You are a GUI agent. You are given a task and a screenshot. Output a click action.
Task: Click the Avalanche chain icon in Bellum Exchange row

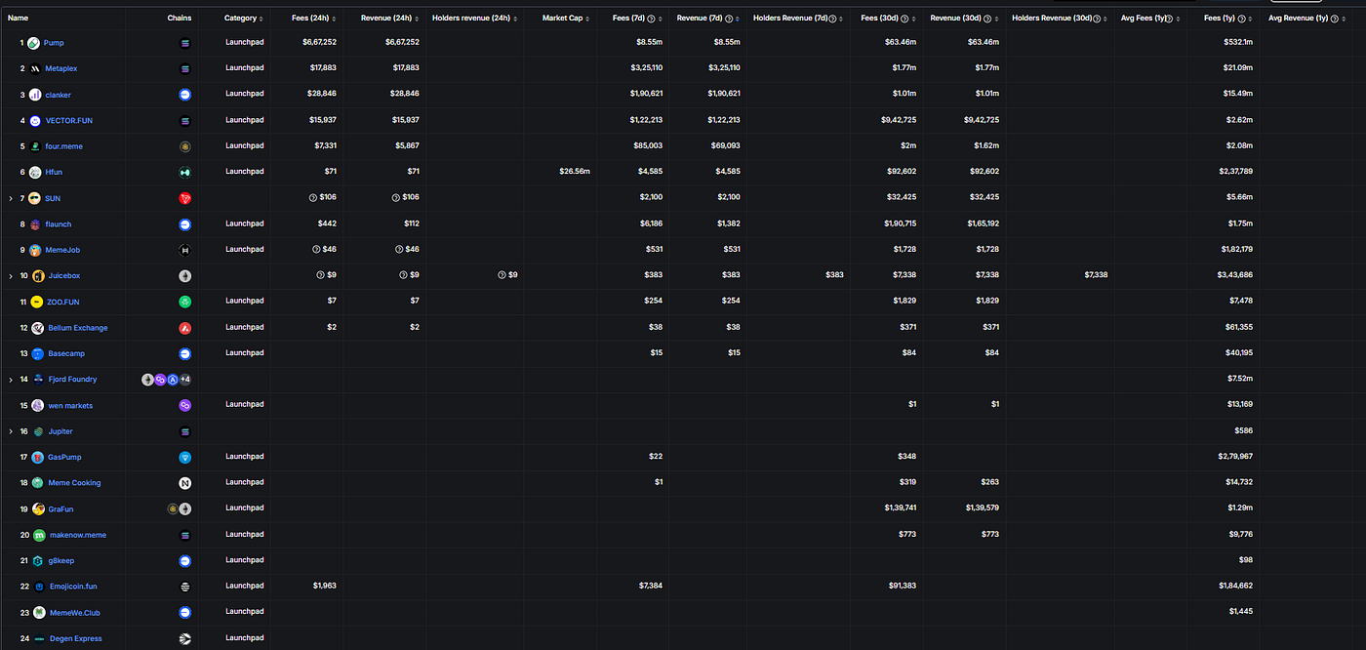[x=185, y=328]
